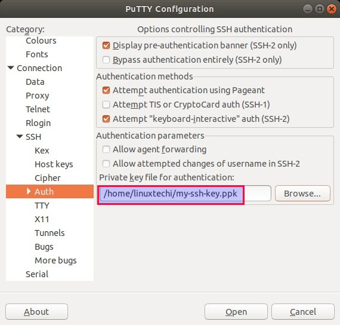Open the Bugs category
This screenshot has width=340, height=325.
[44, 247]
